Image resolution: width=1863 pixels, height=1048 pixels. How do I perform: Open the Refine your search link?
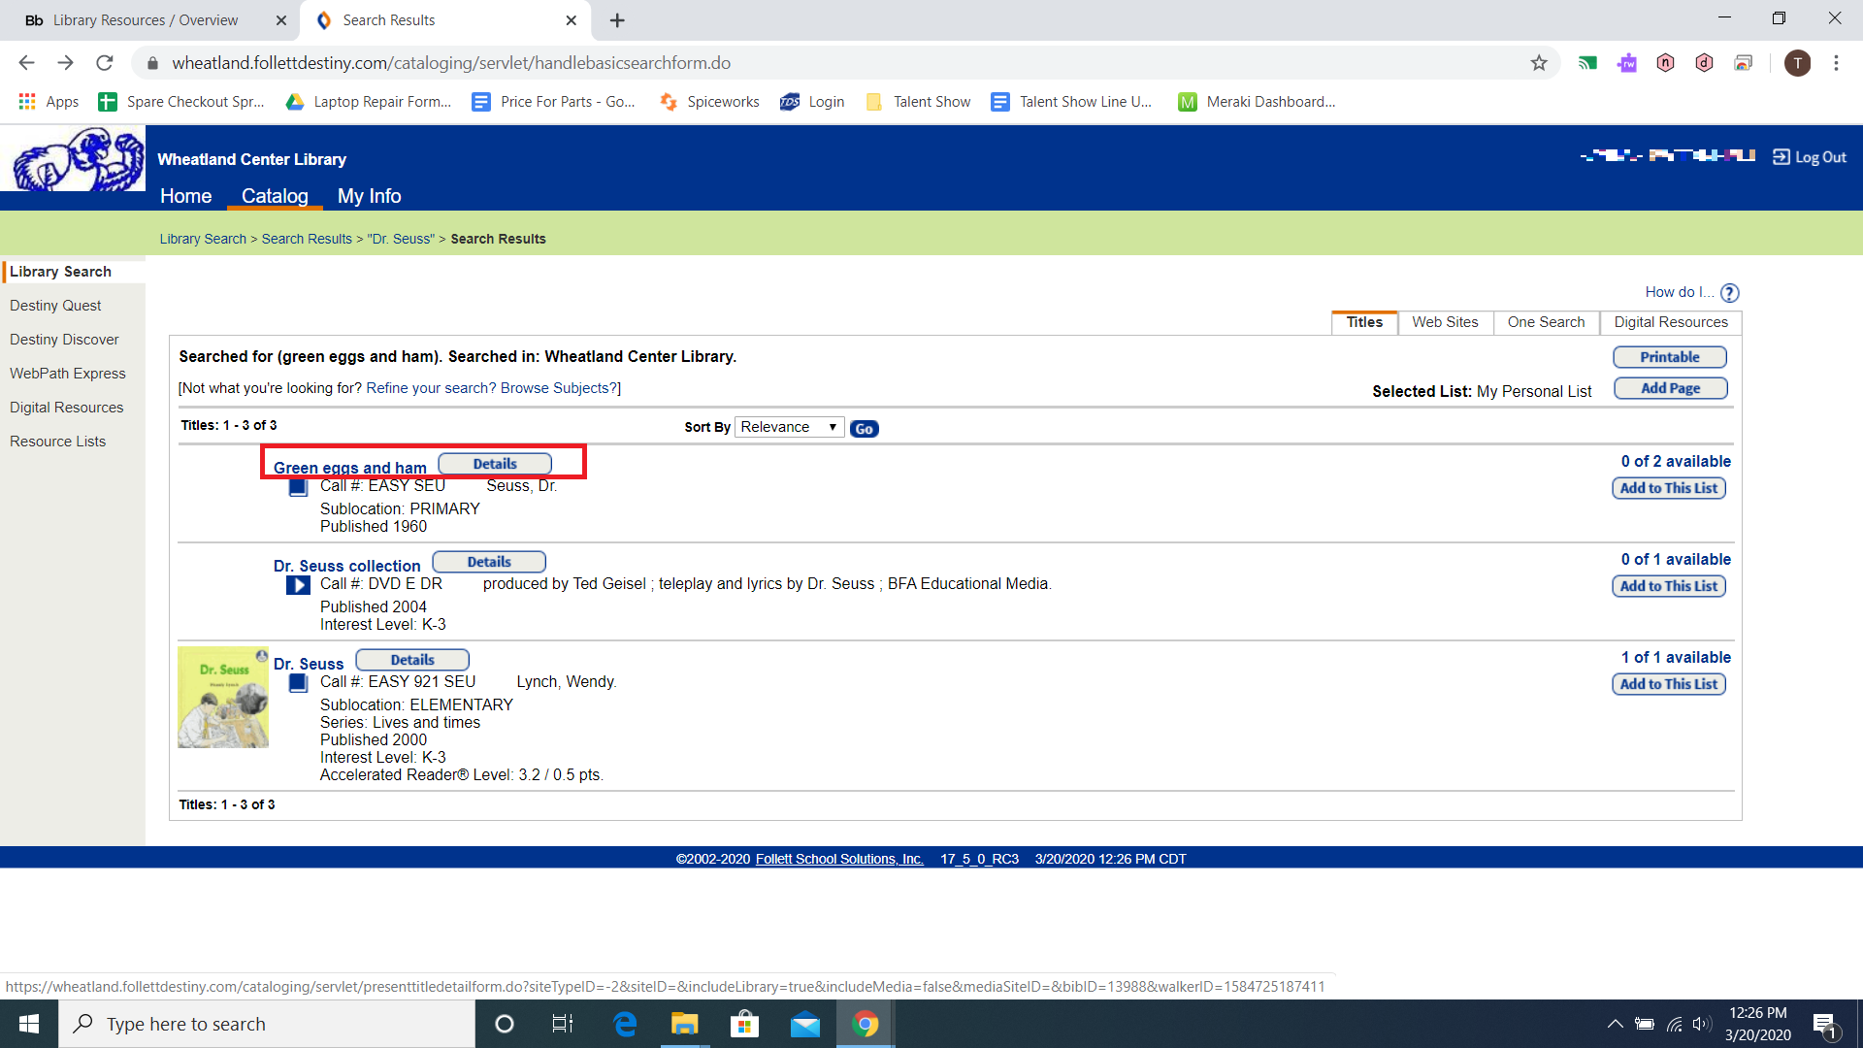[431, 388]
